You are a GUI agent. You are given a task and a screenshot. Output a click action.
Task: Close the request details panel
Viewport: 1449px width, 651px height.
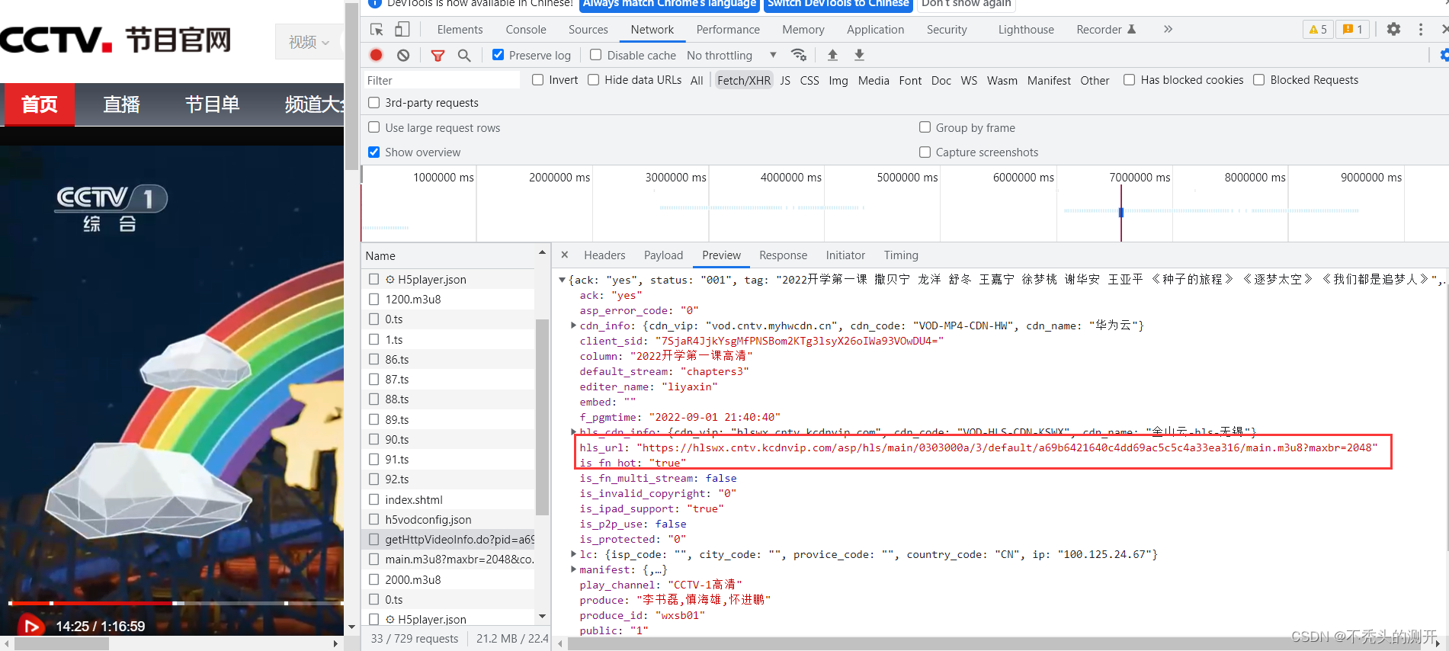pyautogui.click(x=564, y=255)
